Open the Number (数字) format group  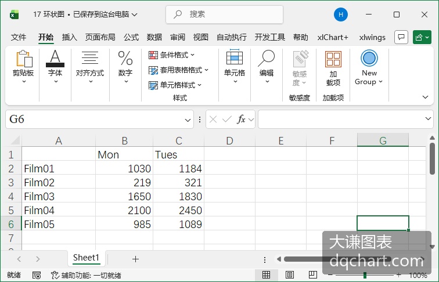click(125, 67)
